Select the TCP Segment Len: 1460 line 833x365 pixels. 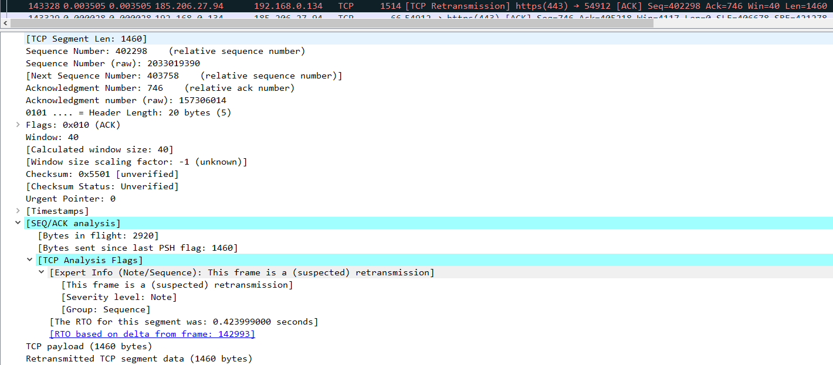click(86, 39)
